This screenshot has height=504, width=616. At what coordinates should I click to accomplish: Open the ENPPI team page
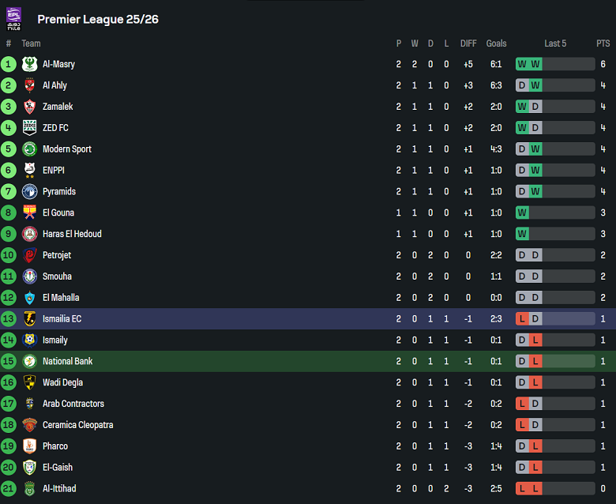click(54, 171)
